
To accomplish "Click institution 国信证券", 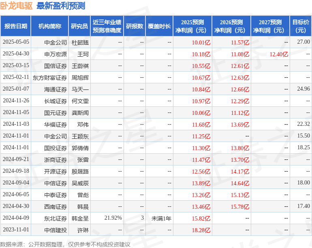I will [x=56, y=66].
